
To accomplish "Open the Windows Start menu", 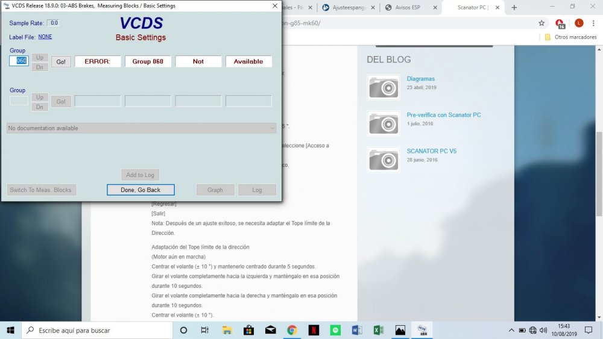I will tap(10, 330).
